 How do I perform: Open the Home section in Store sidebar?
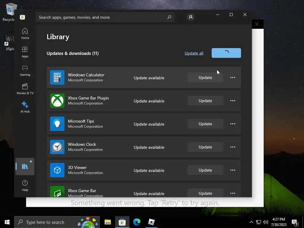25,34
